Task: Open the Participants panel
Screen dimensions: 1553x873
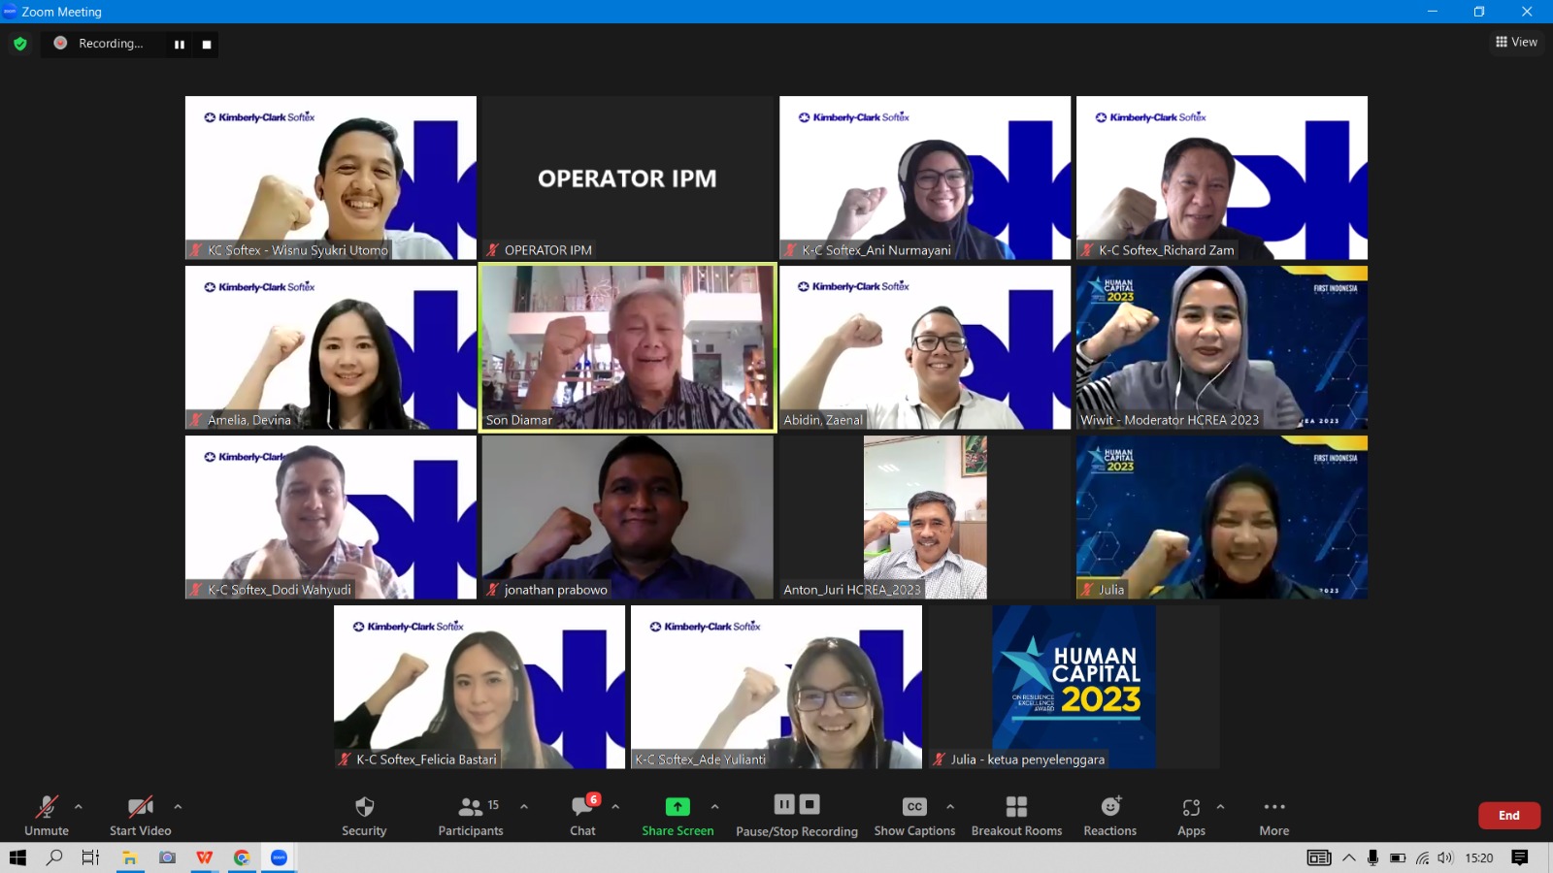Action: [x=471, y=807]
